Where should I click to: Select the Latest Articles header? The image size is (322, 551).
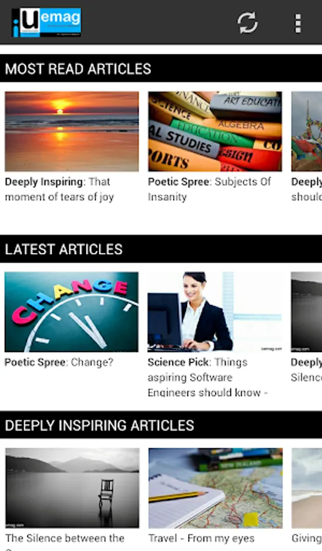click(x=161, y=249)
